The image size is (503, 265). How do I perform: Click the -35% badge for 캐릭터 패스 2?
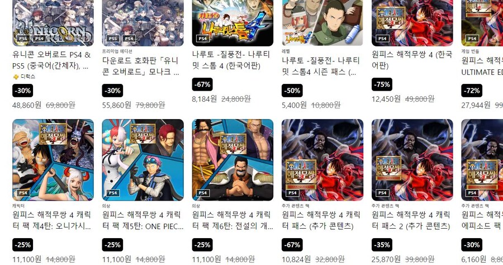(x=382, y=245)
